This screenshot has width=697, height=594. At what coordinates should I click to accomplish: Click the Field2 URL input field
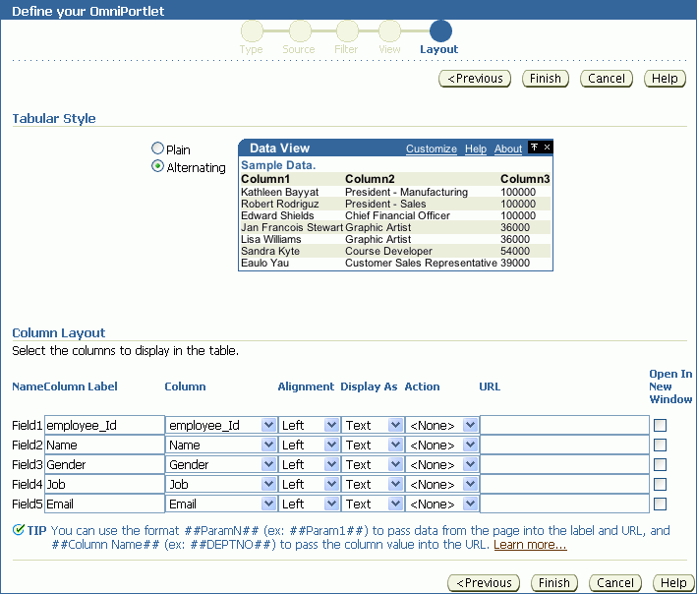pyautogui.click(x=565, y=445)
